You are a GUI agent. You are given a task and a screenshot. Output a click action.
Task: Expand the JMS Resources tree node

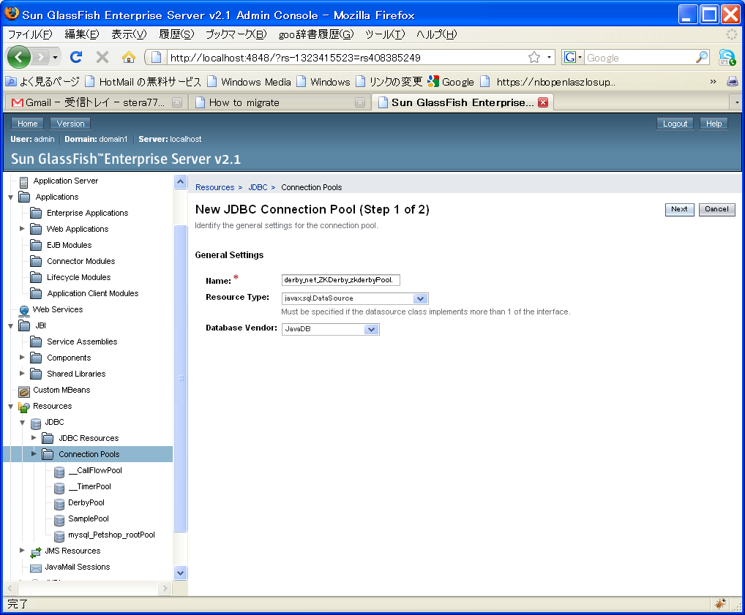pyautogui.click(x=22, y=551)
